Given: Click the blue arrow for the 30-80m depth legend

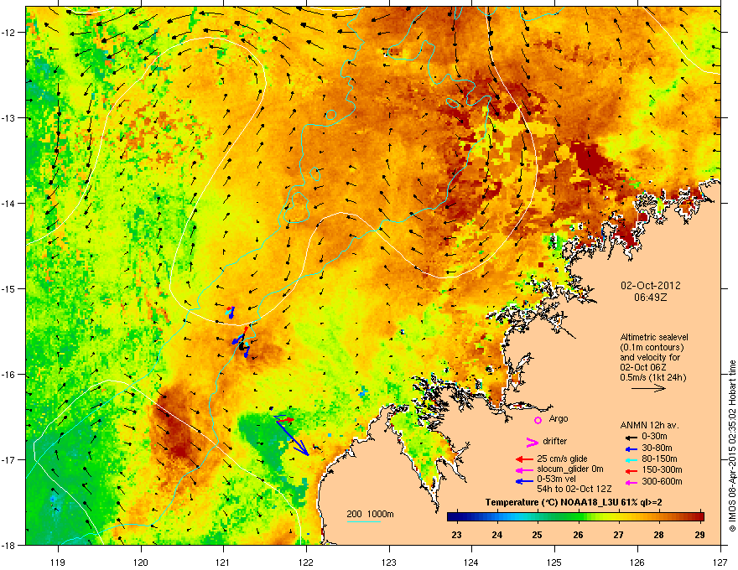Looking at the screenshot, I should coord(631,449).
